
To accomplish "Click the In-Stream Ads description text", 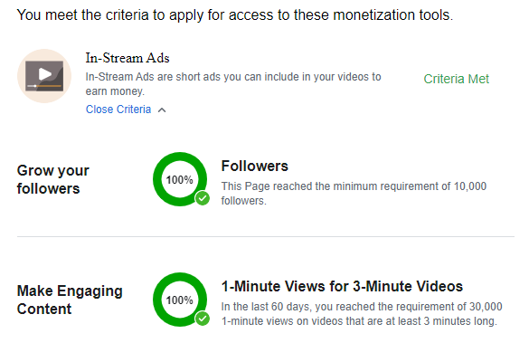I will pos(233,84).
